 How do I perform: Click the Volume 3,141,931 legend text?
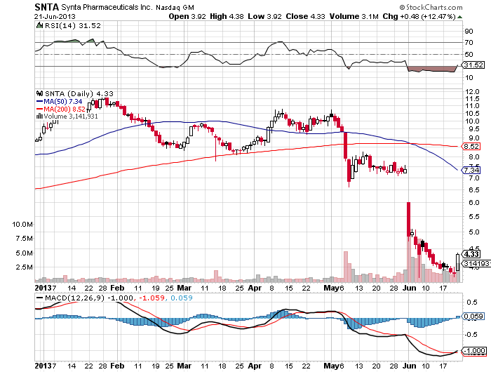point(70,117)
